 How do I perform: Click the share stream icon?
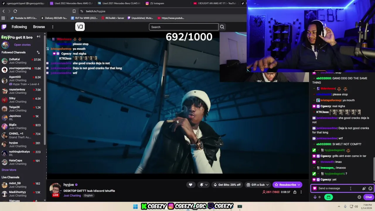tap(295, 192)
